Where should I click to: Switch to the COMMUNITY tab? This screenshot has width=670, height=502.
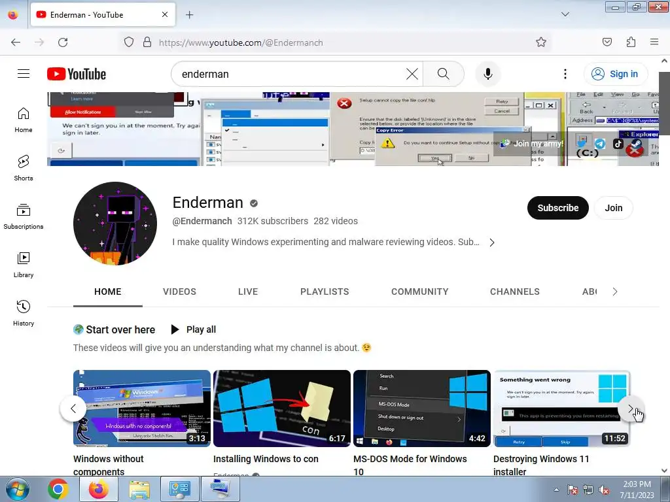(x=420, y=292)
